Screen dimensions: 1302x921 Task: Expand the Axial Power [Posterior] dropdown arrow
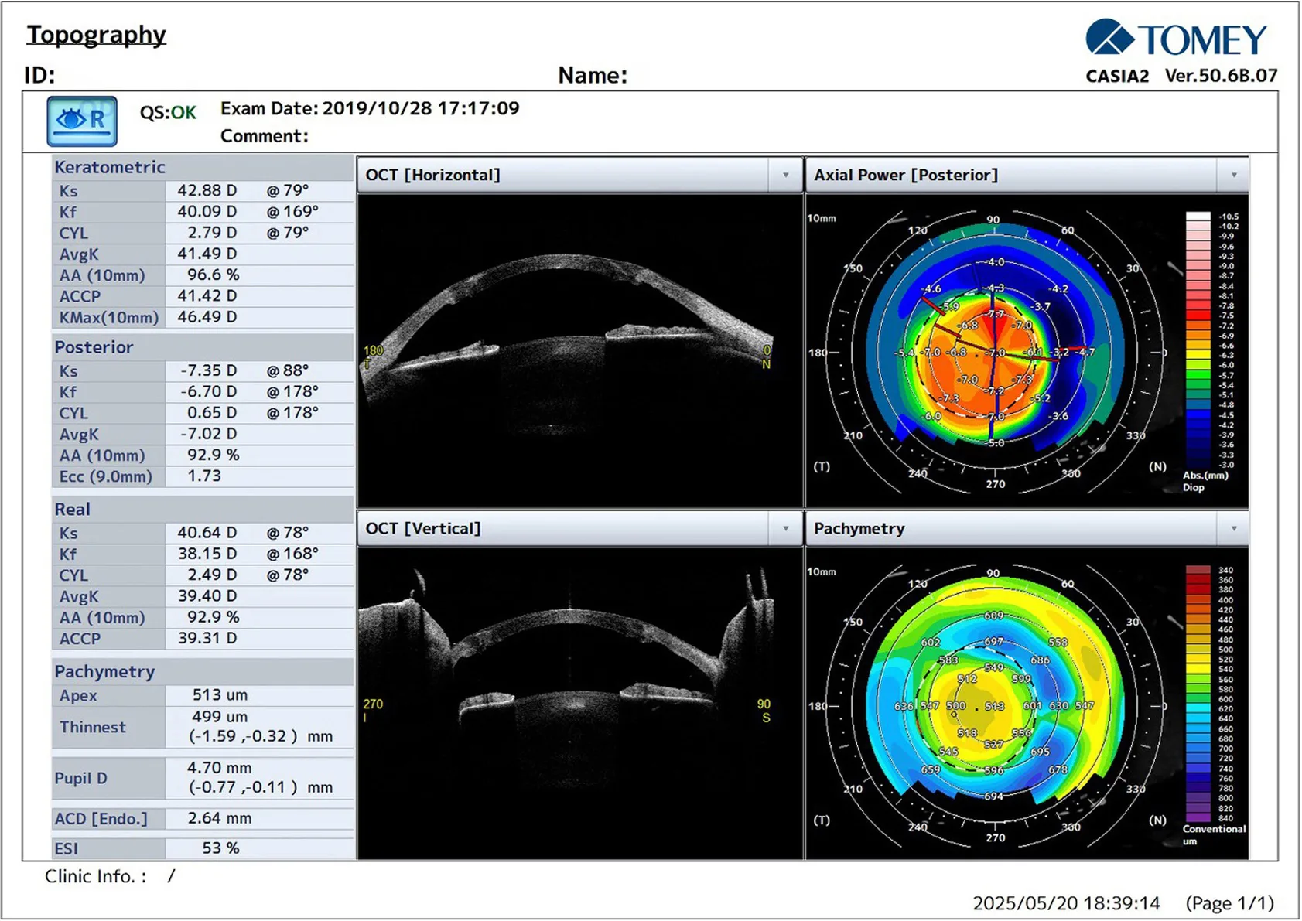(1233, 176)
